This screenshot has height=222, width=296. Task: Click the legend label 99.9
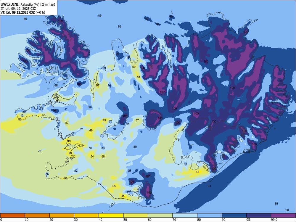274,220
